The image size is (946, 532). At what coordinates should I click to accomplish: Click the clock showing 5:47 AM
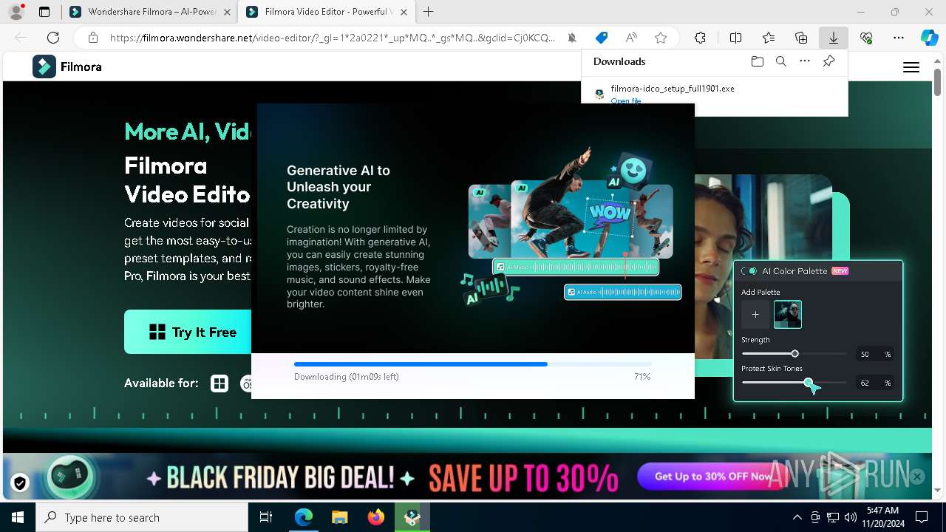[882, 511]
